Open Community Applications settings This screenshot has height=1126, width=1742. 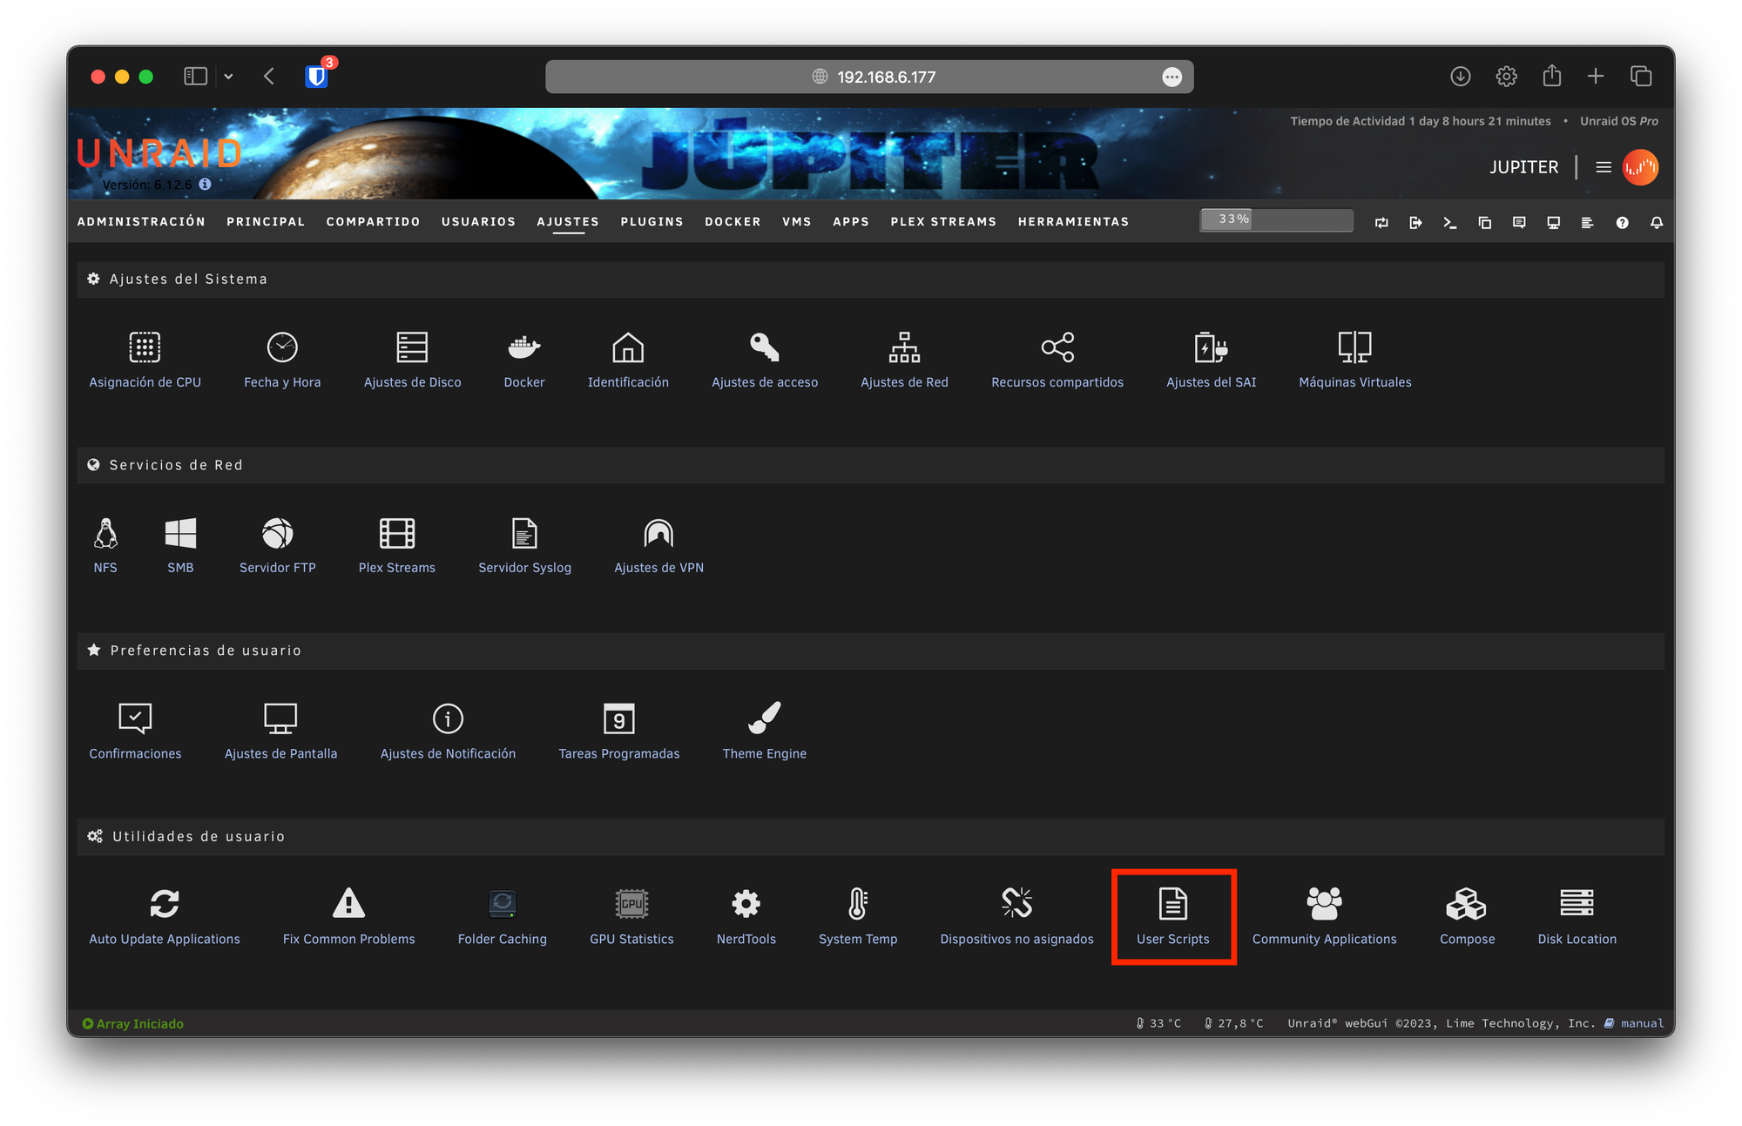coord(1324,917)
